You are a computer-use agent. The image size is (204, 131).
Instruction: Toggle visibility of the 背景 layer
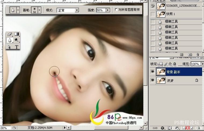(x=153, y=80)
